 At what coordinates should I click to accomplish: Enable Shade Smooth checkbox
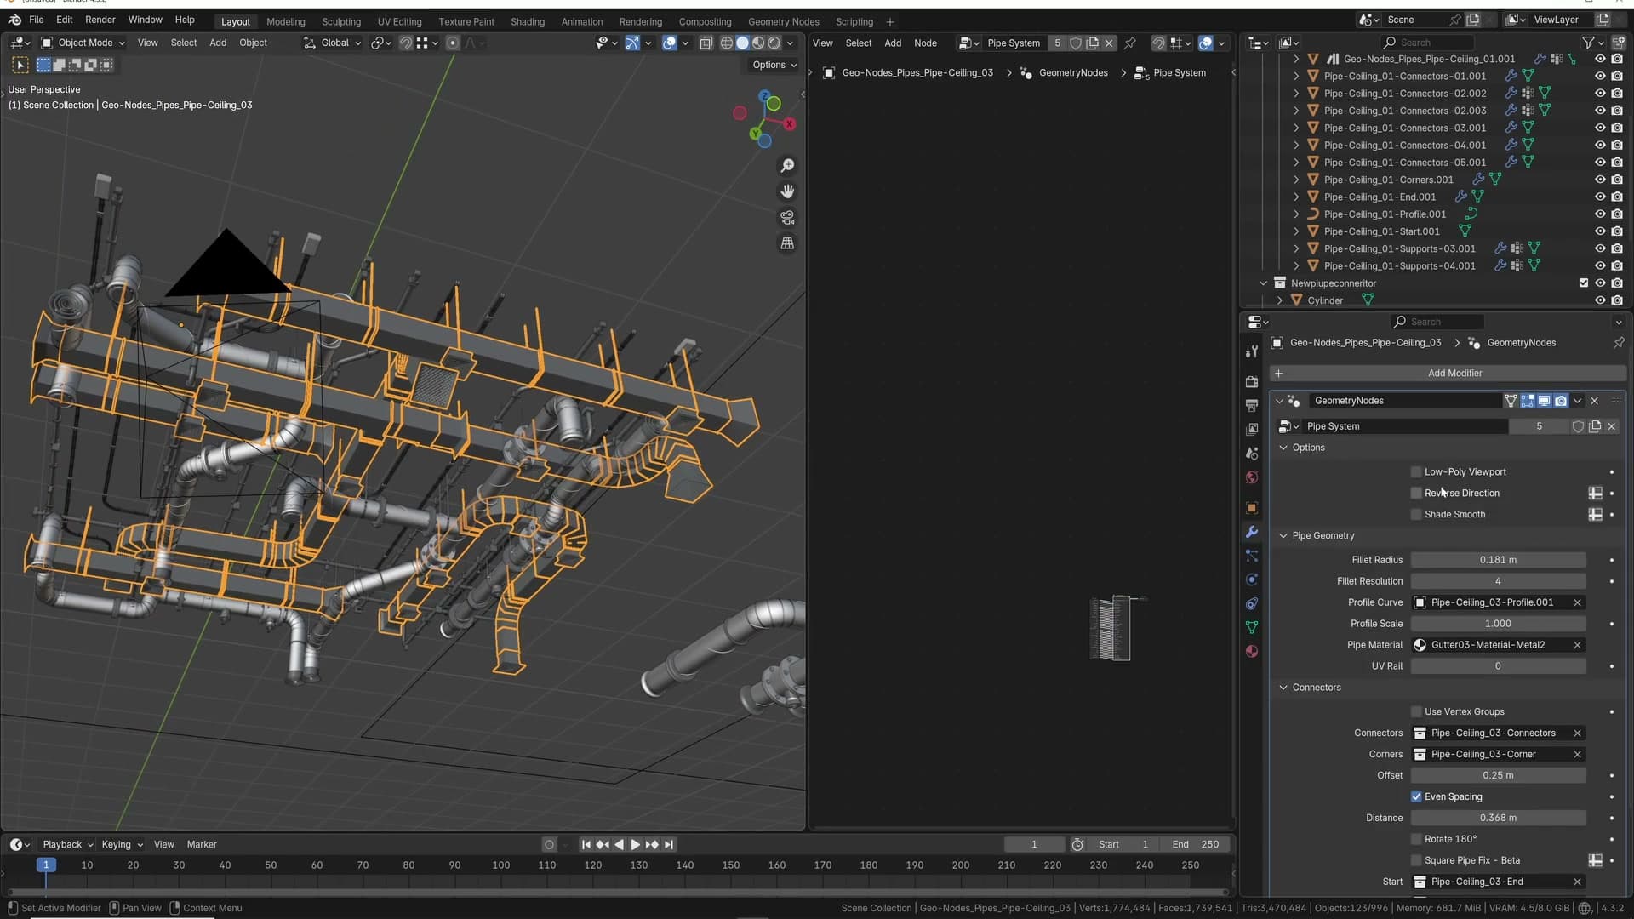pyautogui.click(x=1416, y=515)
